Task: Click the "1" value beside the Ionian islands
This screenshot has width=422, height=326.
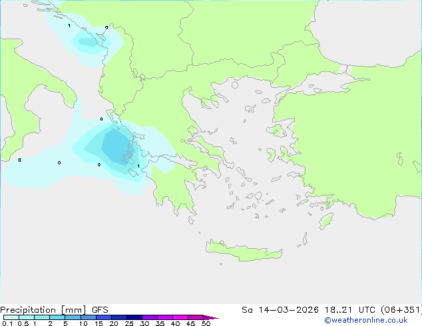Action: tap(138, 166)
